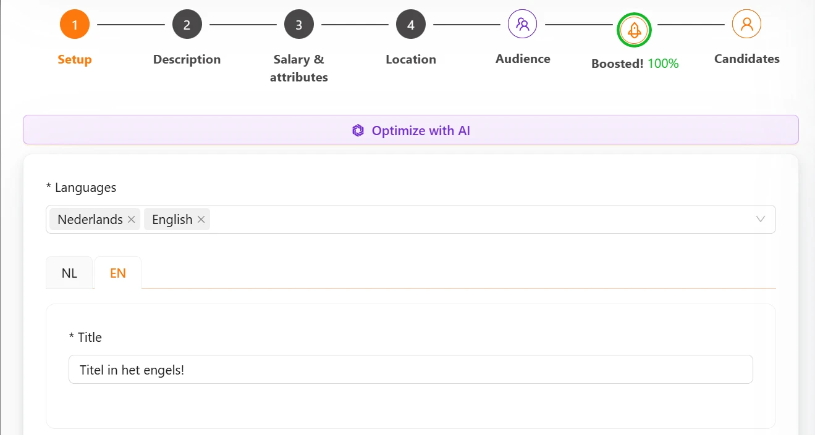Remove the Nederlands language tag
This screenshot has width=815, height=435.
point(131,220)
